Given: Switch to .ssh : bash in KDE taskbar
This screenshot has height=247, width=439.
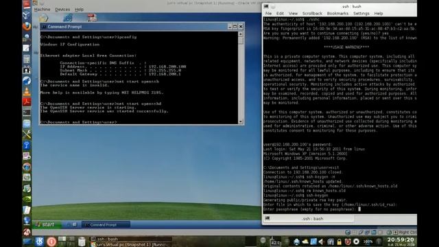Looking at the screenshot, I should coord(131,239).
